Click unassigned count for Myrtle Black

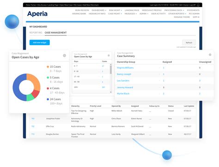(200, 93)
